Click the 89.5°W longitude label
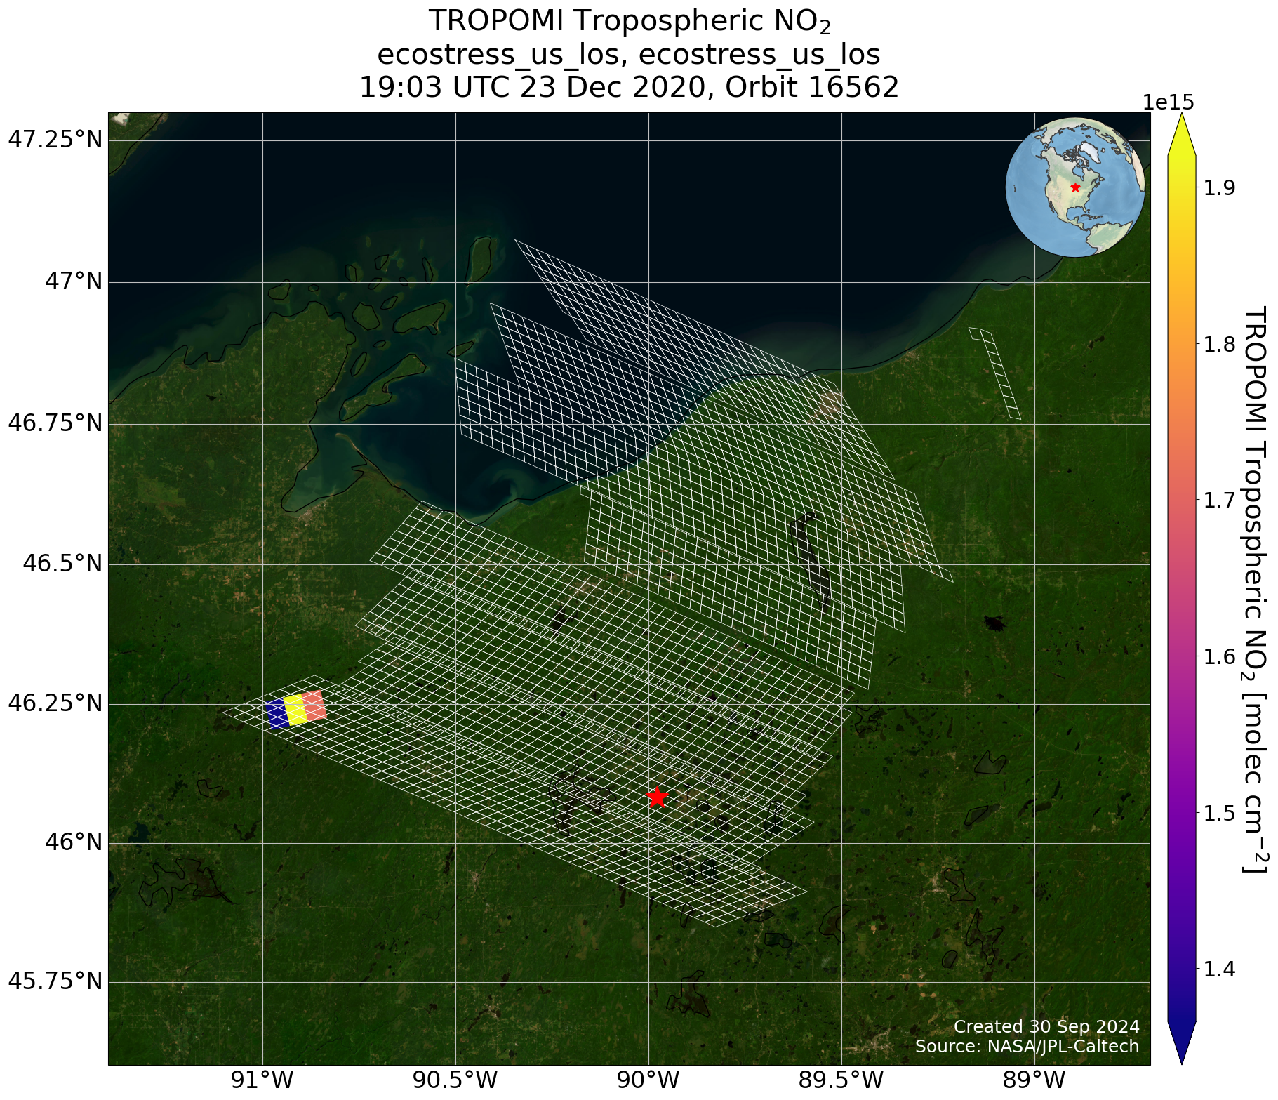Viewport: 1278px width, 1100px height. (x=841, y=1080)
